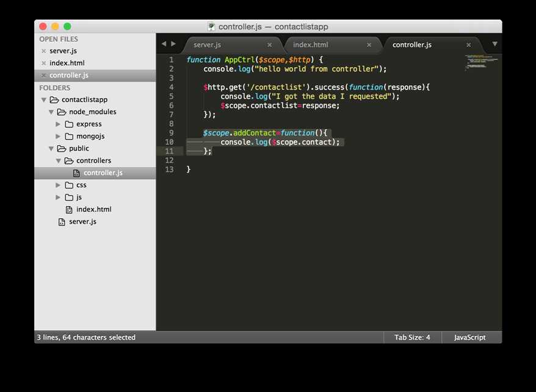The image size is (536, 392).
Task: Close the server.js tab
Action: coord(269,45)
